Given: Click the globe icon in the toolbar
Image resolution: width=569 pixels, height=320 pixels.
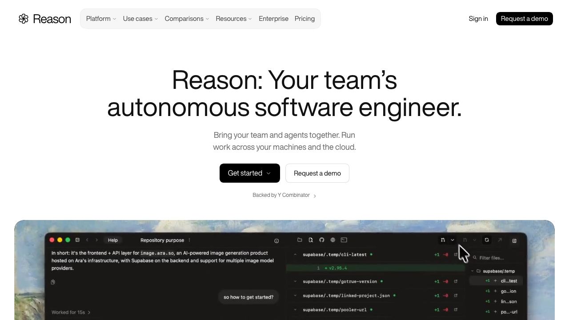Looking at the screenshot, I should coord(333,240).
